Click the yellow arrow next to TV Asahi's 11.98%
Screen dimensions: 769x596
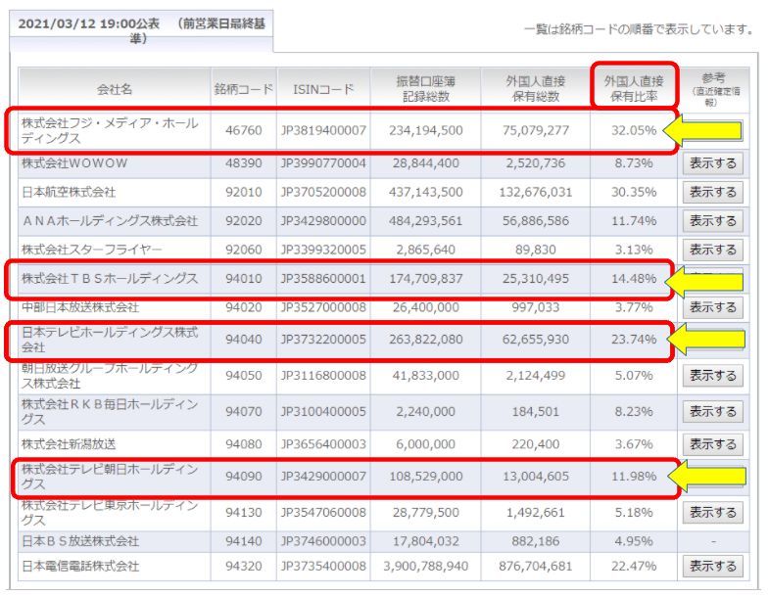point(703,477)
